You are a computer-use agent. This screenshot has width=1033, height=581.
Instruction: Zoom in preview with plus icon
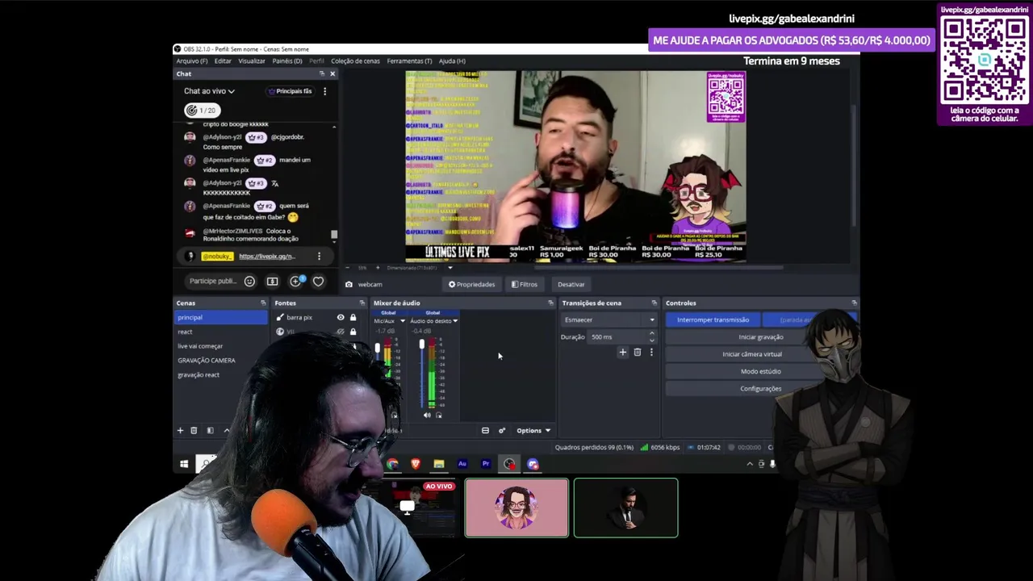tap(377, 268)
